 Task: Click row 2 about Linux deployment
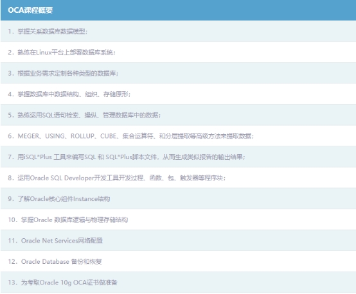pos(178,52)
